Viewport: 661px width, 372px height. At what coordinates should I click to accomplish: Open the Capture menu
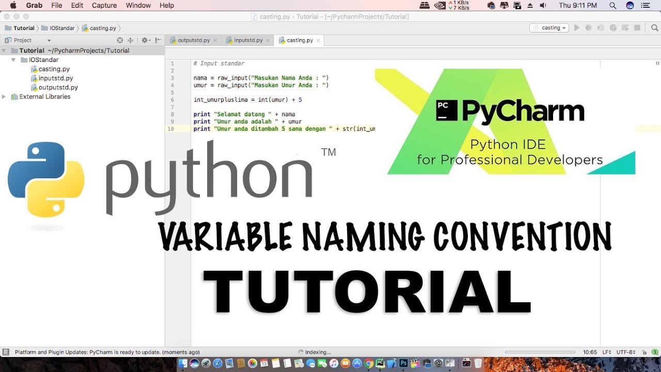pyautogui.click(x=104, y=5)
